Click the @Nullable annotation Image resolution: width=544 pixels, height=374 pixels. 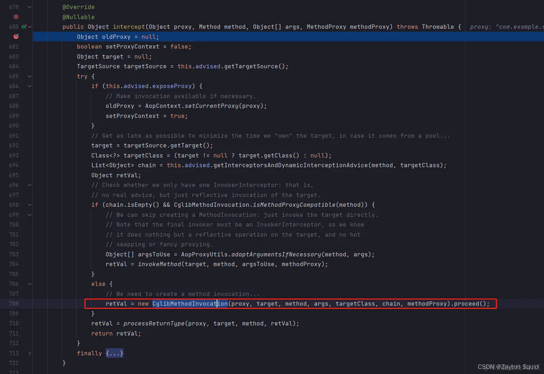(x=79, y=17)
